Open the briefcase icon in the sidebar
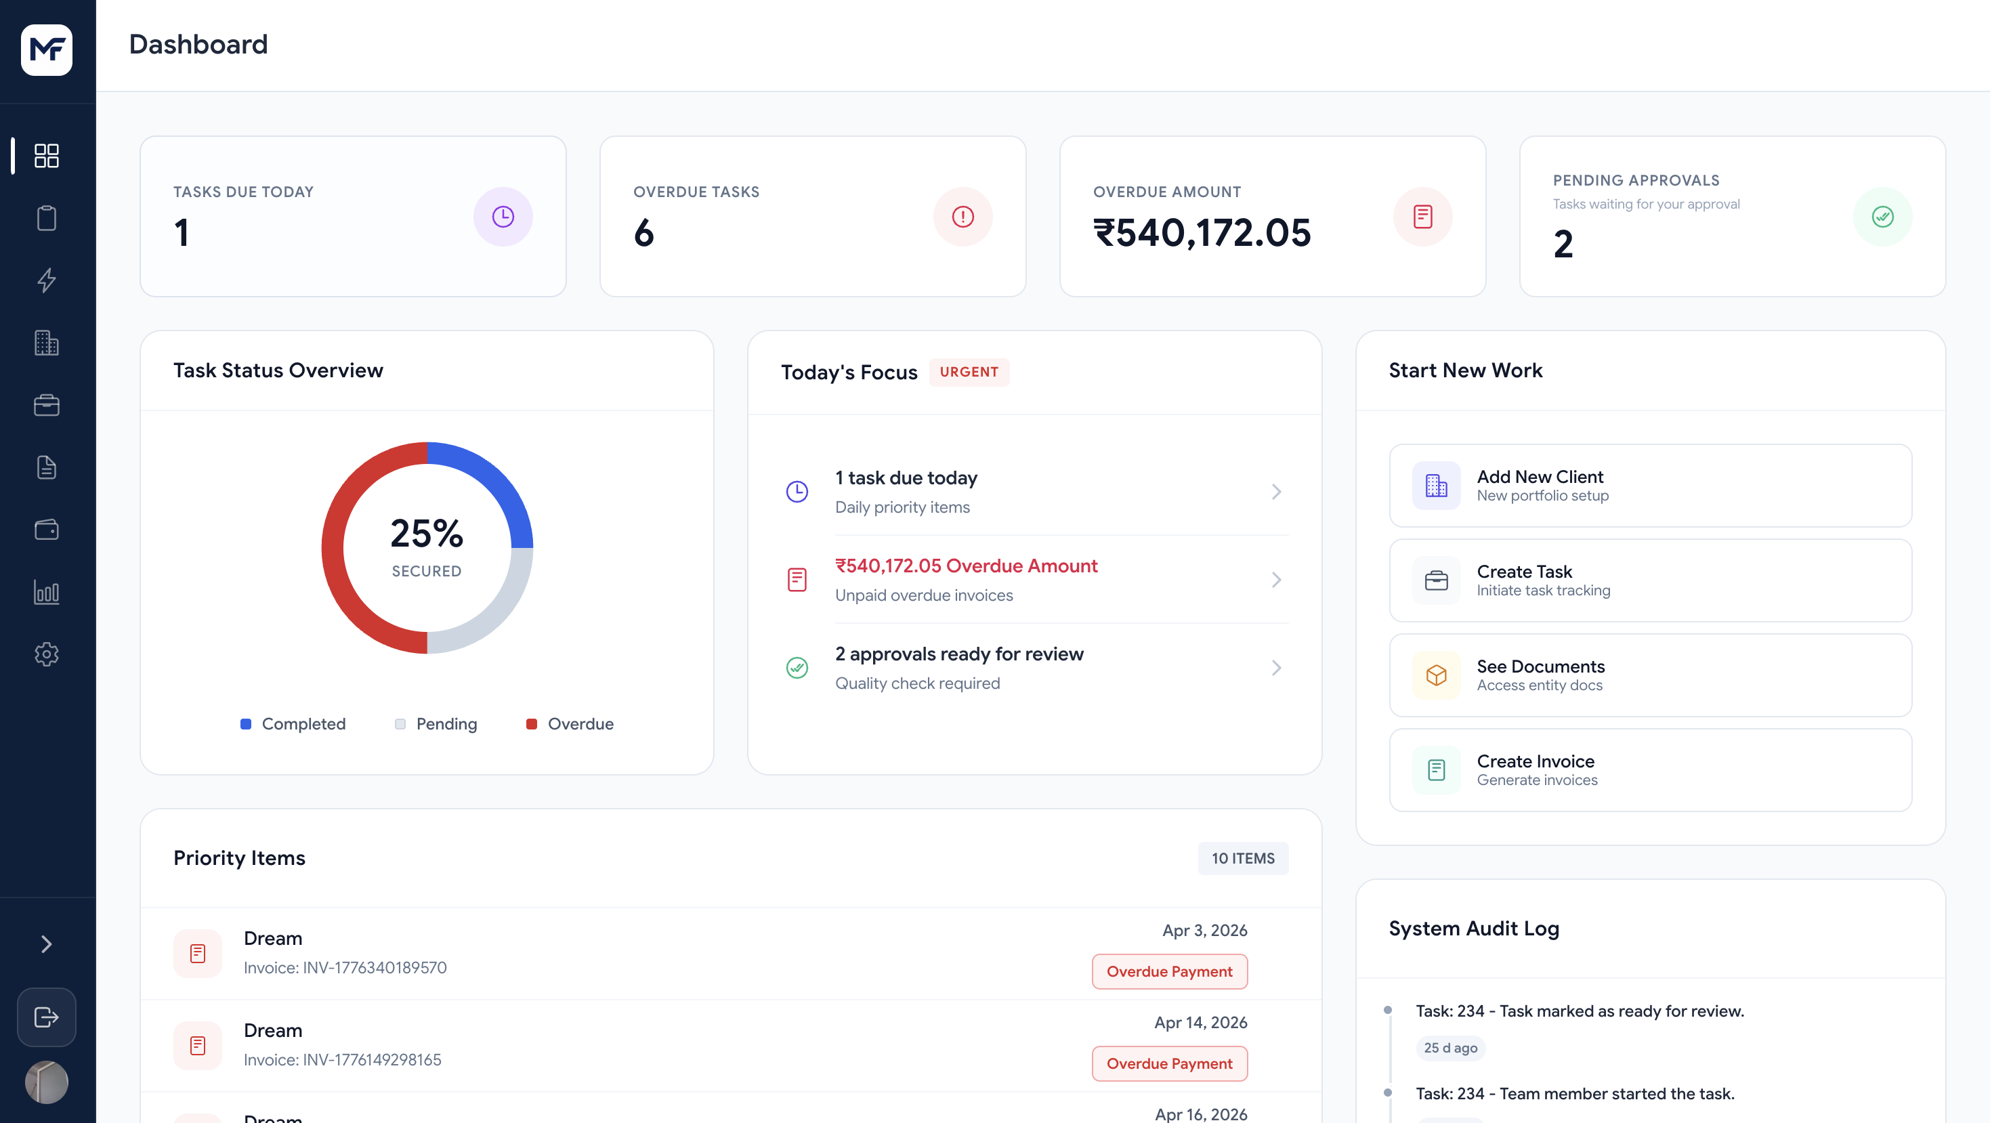 click(46, 405)
